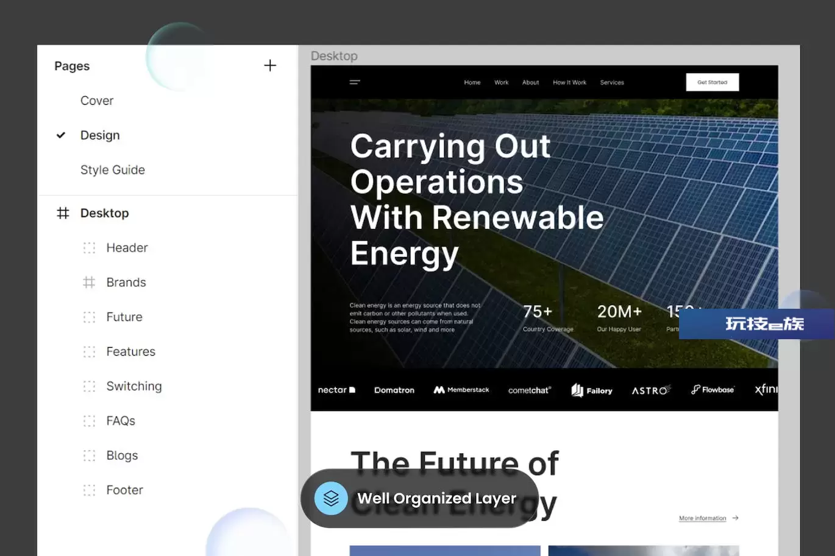Select the Features layer
This screenshot has height=556, width=835.
tap(130, 351)
